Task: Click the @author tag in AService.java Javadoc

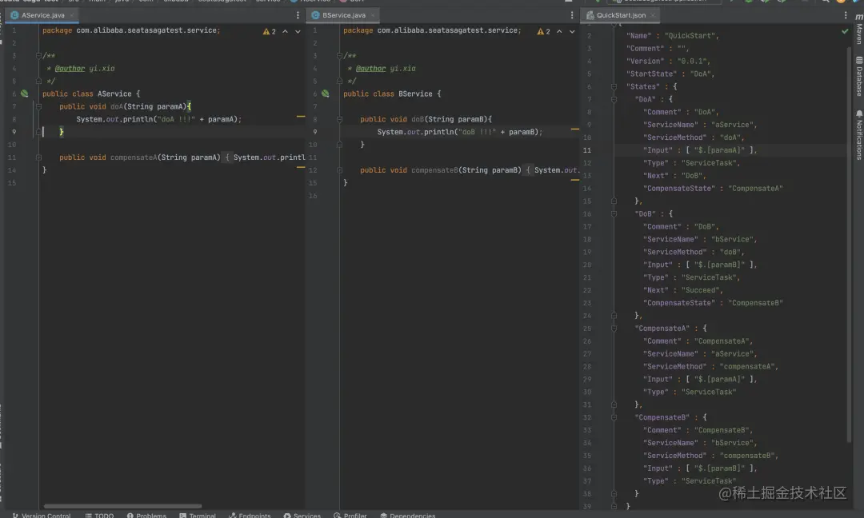Action: pos(70,68)
